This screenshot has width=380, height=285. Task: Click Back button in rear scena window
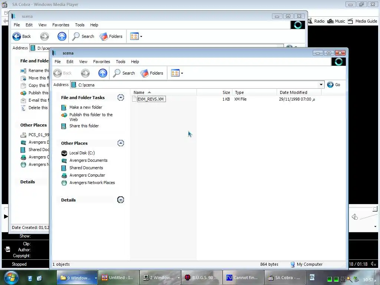point(22,36)
